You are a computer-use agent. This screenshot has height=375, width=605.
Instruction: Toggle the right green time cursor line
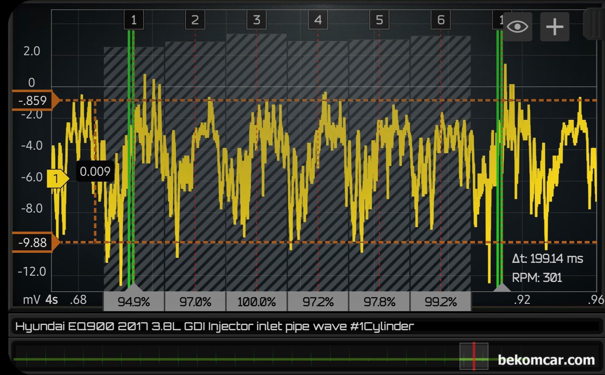(498, 164)
